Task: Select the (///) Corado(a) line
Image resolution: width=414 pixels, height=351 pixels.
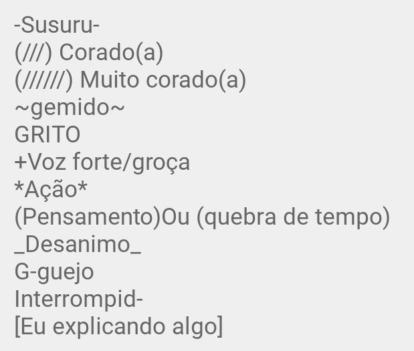Action: (89, 53)
